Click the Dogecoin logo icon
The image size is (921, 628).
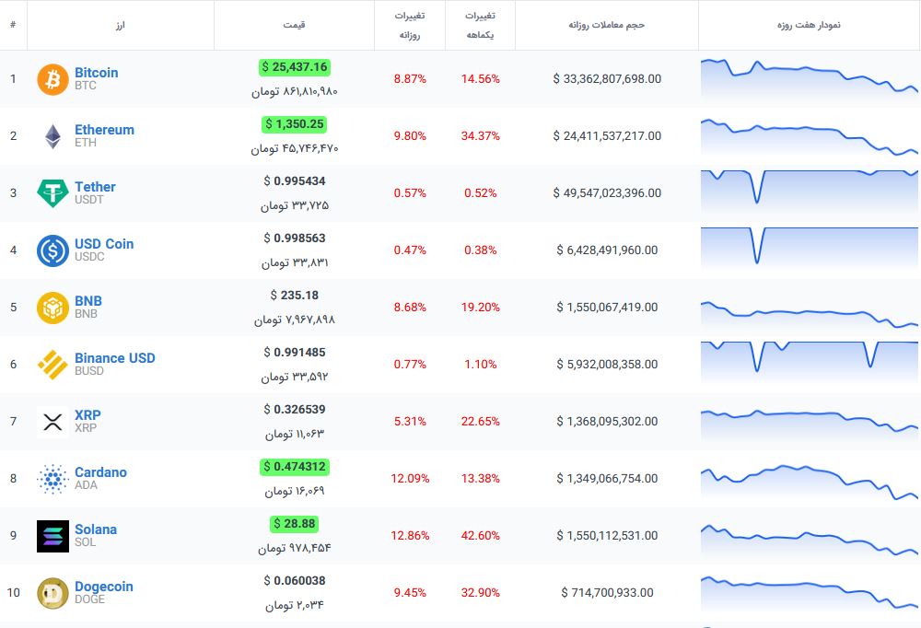coord(52,593)
